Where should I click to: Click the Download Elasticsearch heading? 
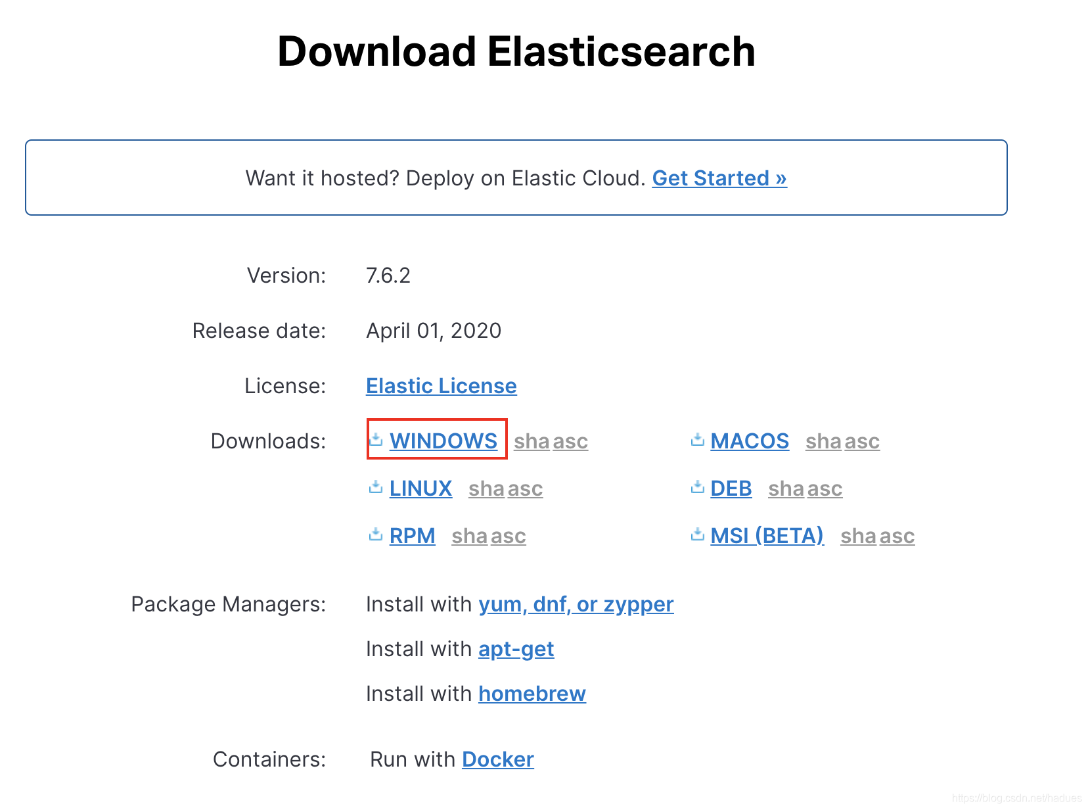(x=516, y=51)
